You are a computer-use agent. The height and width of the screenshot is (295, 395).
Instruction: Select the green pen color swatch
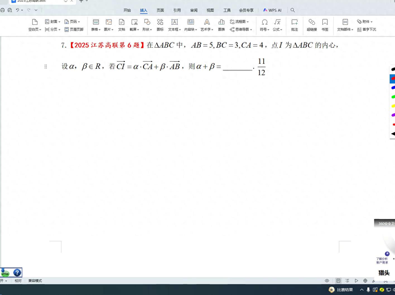click(393, 97)
